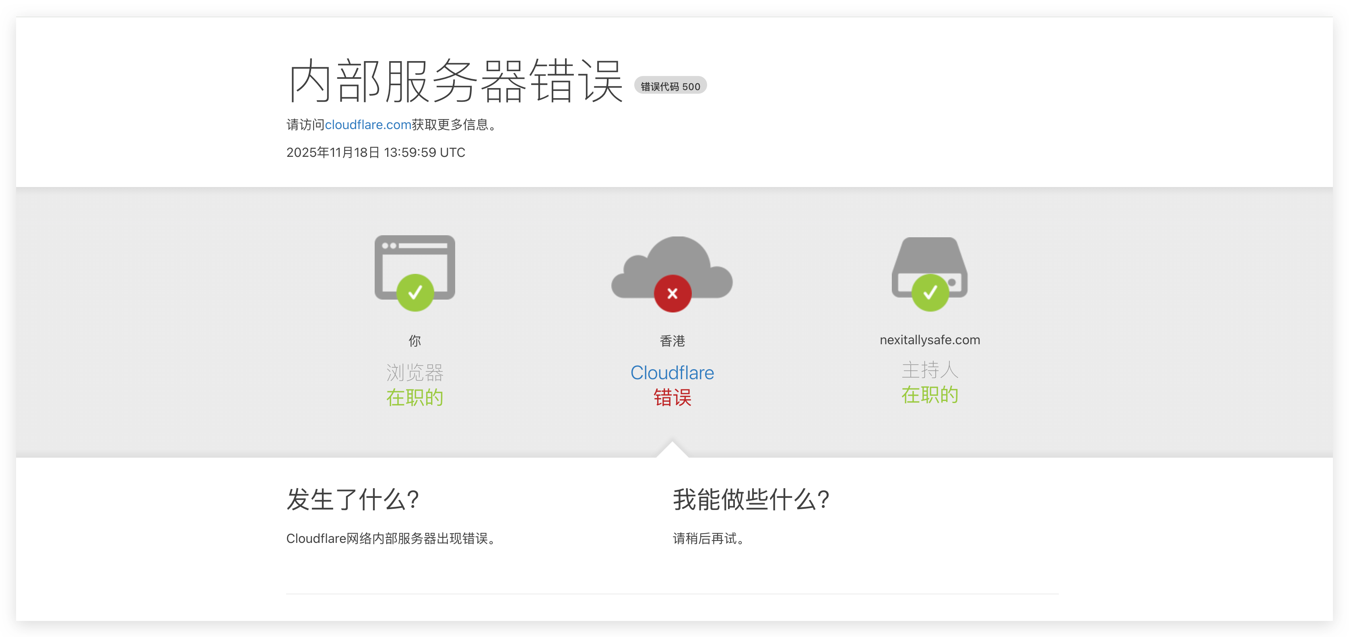Click the nexitallysafe.com host label
This screenshot has width=1349, height=637.
930,340
